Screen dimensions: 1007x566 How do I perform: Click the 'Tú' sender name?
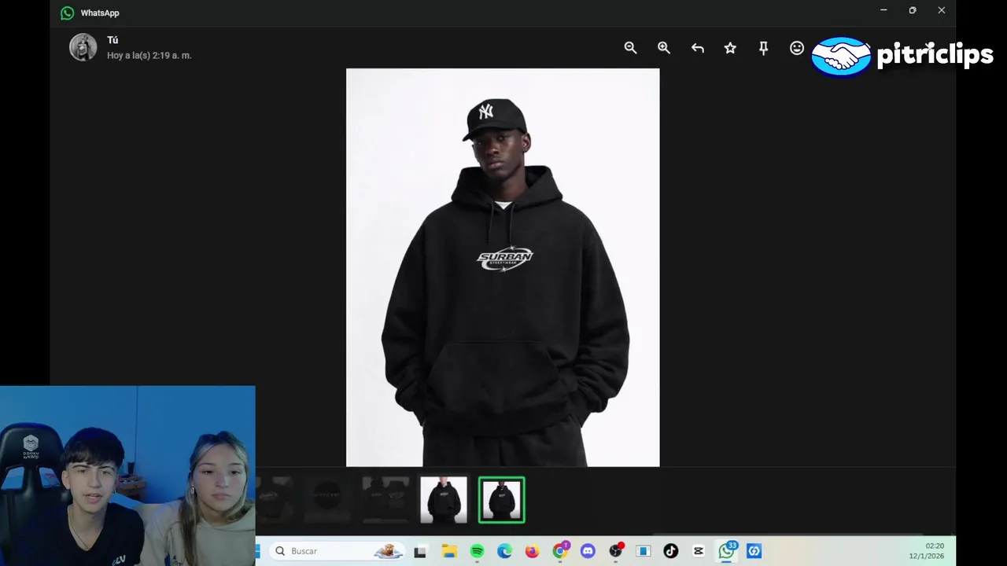coord(113,40)
